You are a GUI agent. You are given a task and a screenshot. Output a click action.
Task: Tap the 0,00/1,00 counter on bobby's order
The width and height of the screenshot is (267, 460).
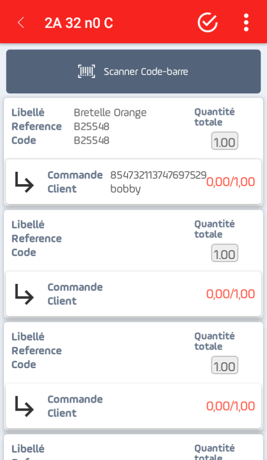[231, 182]
